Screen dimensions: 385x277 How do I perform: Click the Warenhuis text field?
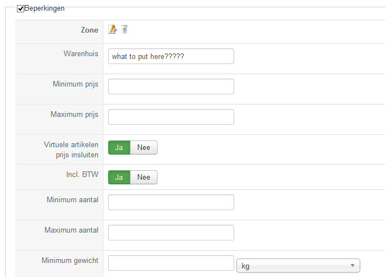point(171,57)
